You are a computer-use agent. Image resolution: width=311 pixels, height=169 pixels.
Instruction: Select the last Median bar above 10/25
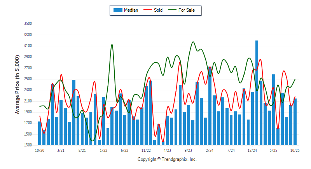coord(295,121)
